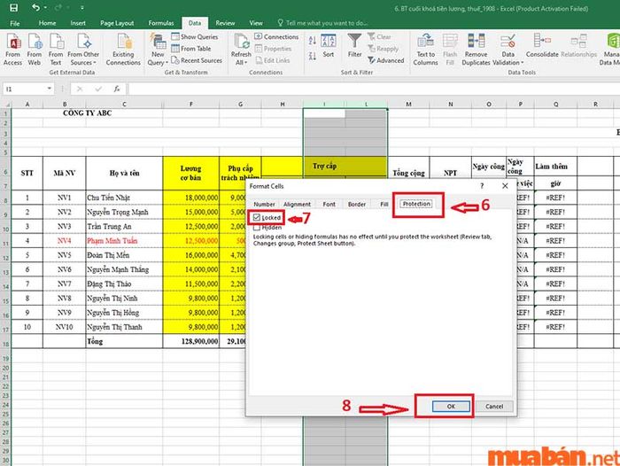Screen dimensions: 620x466
Task: Click Format Cells help question mark
Action: pos(482,186)
